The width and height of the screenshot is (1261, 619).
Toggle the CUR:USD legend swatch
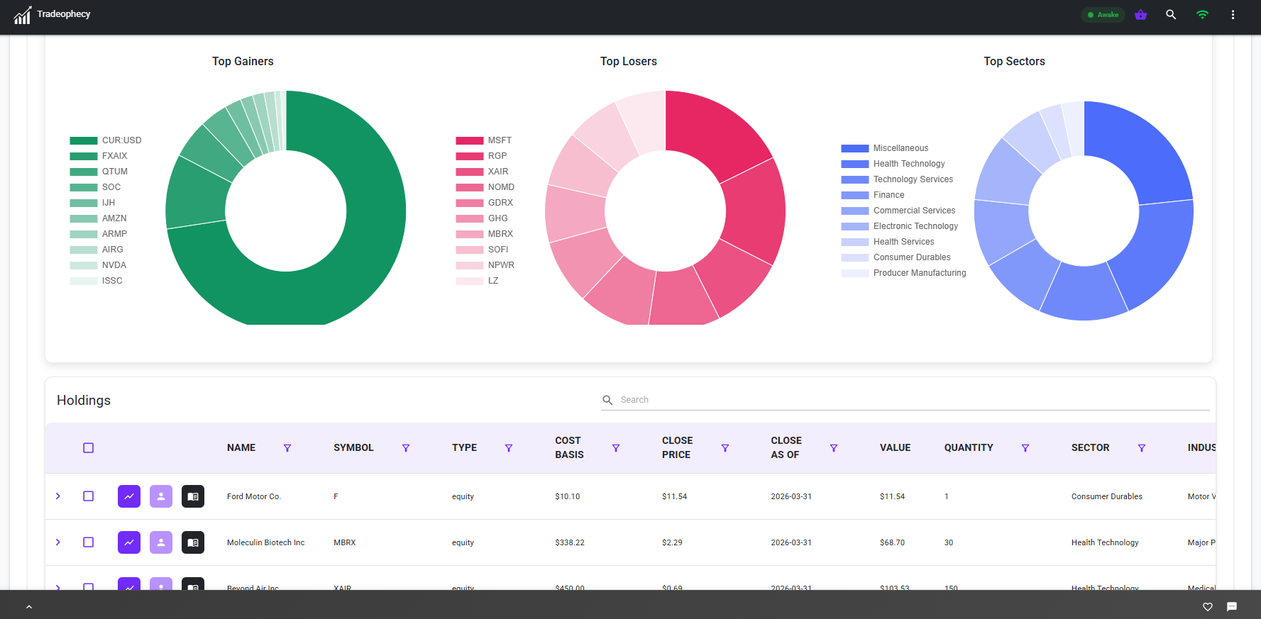tap(84, 140)
